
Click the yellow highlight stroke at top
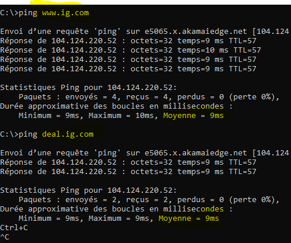tap(56, 2)
